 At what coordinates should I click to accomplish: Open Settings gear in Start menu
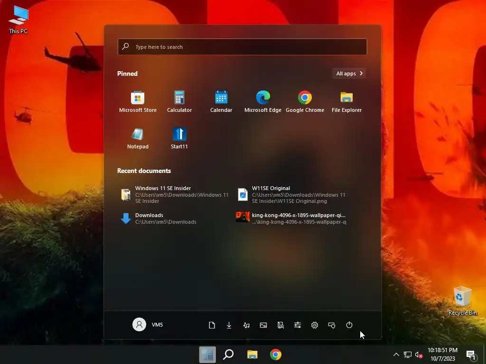pyautogui.click(x=315, y=325)
